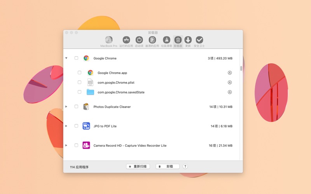Open the running apps (运行的应用) tool
This screenshot has height=194, width=311.
(126, 40)
